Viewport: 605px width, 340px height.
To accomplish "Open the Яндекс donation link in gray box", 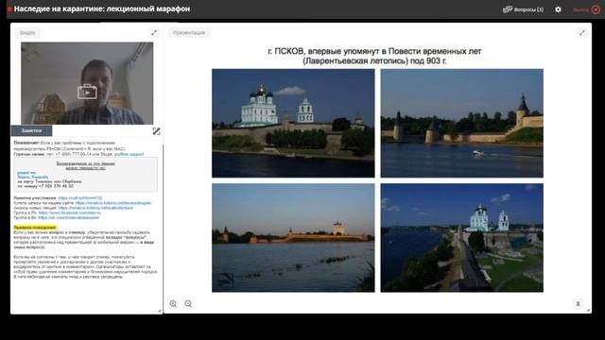I will 33,177.
